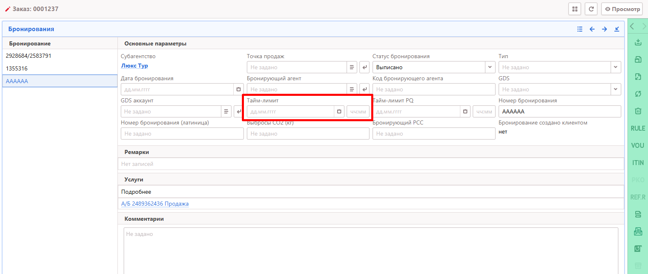The image size is (648, 274).
Task: Click the trash delete icon in the green sidebar
Action: (x=638, y=111)
